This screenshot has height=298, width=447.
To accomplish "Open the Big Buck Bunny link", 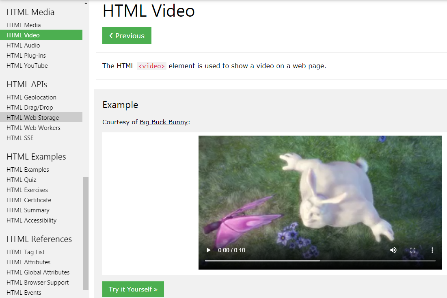I will point(164,122).
